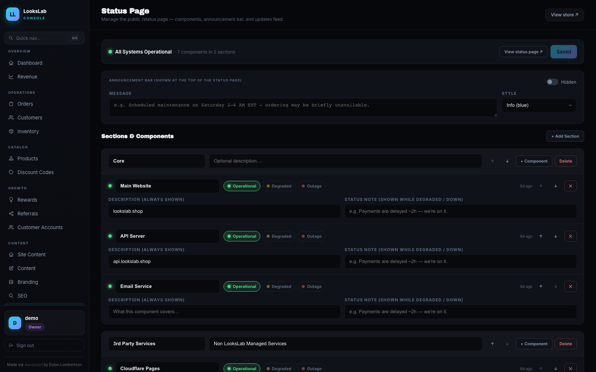
Task: Click the demo user avatar
Action: click(x=15, y=323)
